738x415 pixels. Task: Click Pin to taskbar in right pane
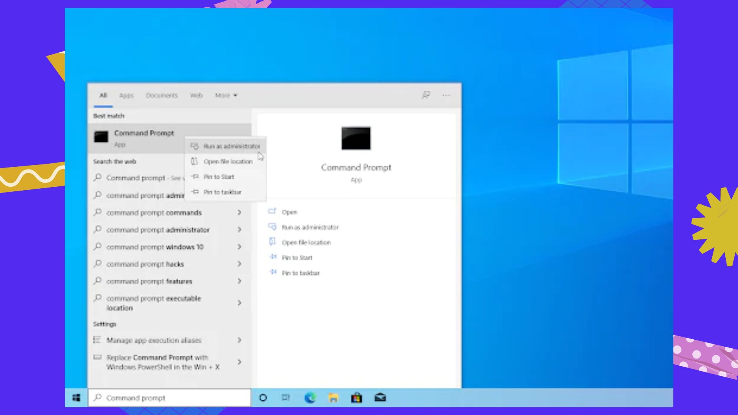(x=301, y=273)
